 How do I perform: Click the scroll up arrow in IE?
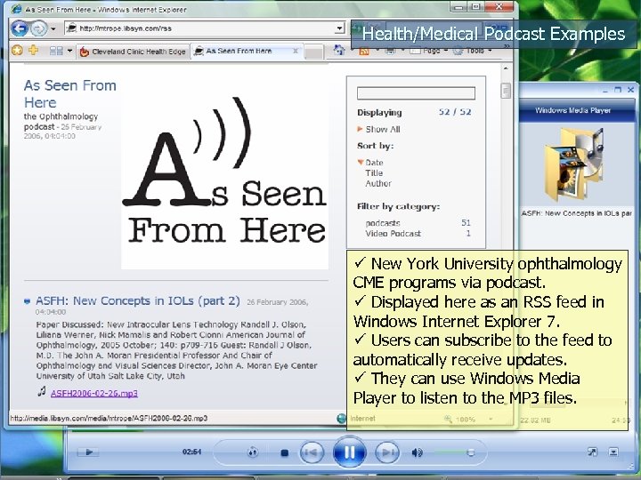[x=506, y=68]
